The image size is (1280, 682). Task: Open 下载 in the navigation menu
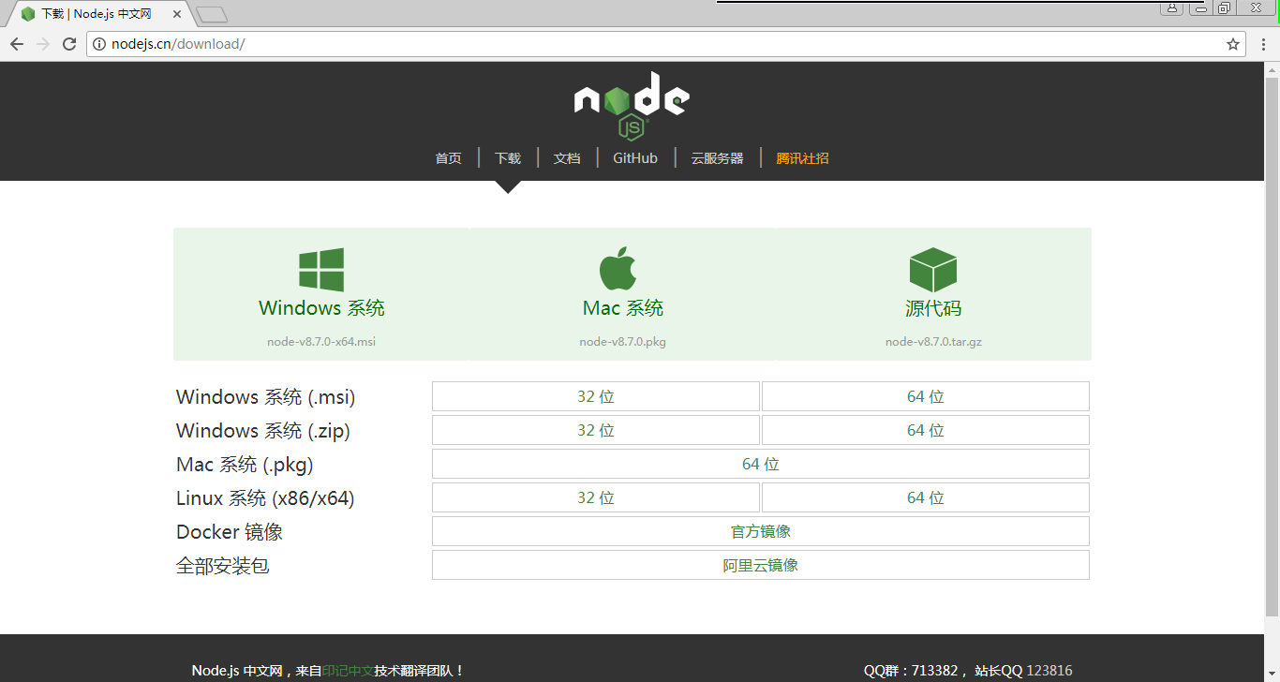(x=508, y=158)
